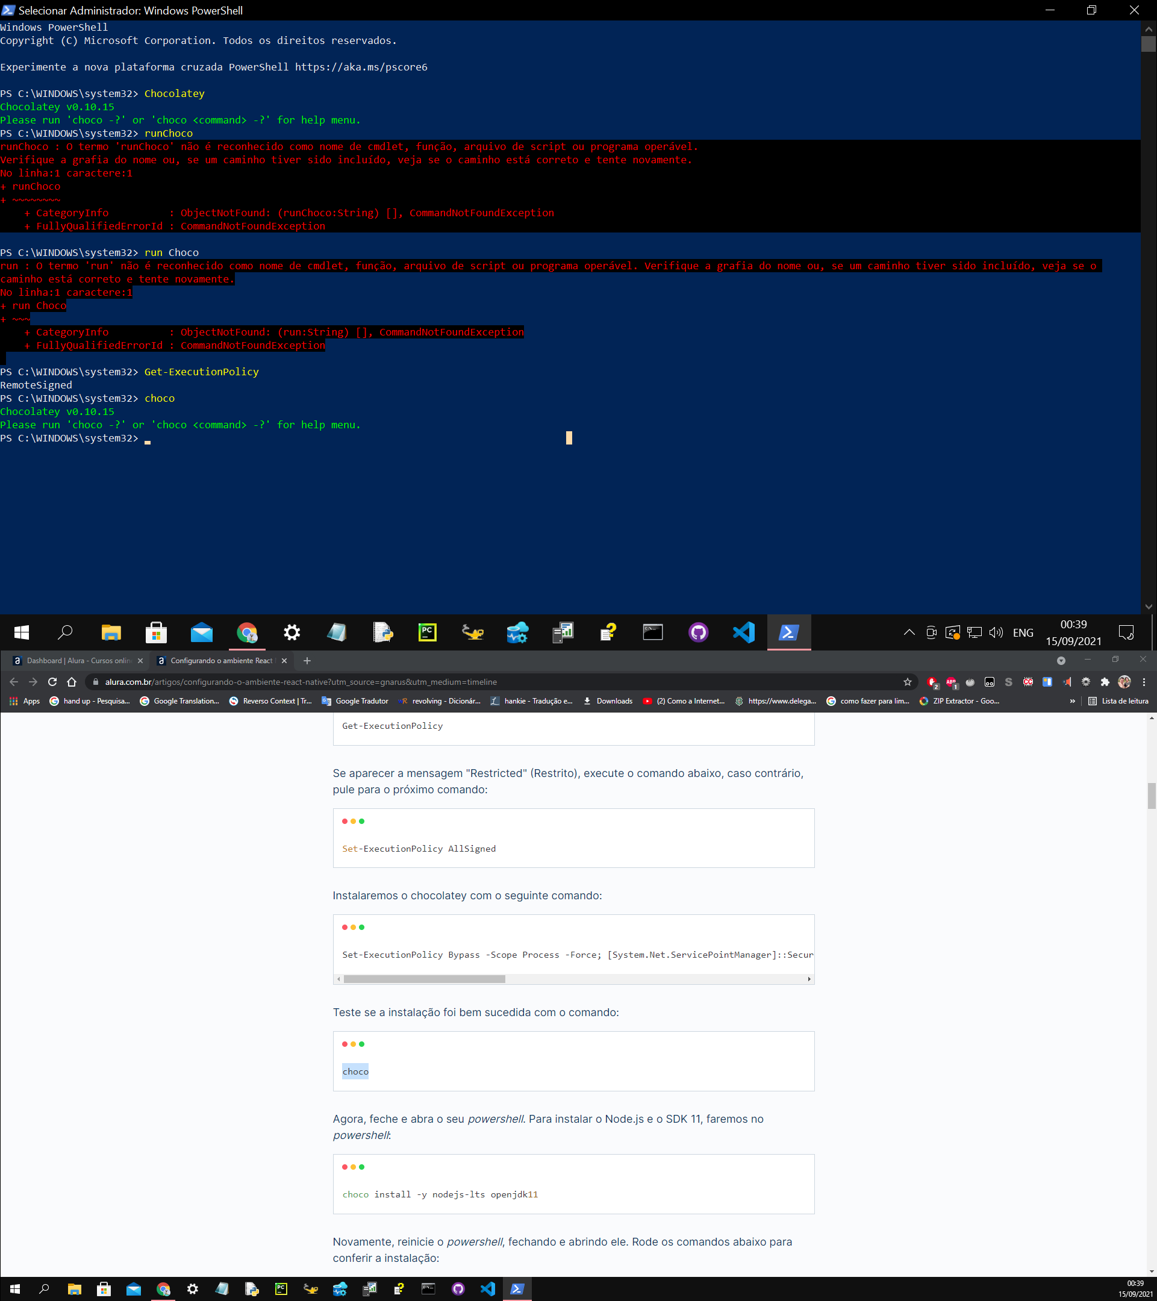Click Chrome's forward navigation arrow
This screenshot has height=1301, width=1157.
pyautogui.click(x=33, y=682)
